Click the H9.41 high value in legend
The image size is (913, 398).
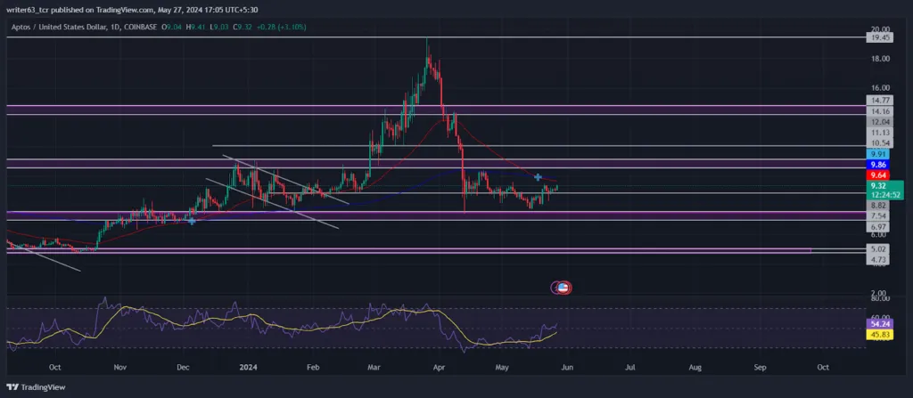point(195,27)
